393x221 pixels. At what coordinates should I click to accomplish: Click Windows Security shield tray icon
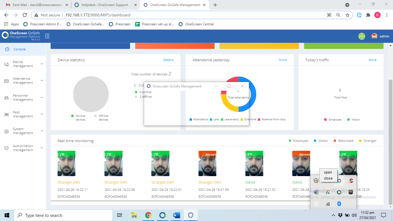(x=316, y=181)
